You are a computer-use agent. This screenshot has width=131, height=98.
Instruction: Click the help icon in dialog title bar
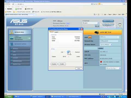click(79, 29)
